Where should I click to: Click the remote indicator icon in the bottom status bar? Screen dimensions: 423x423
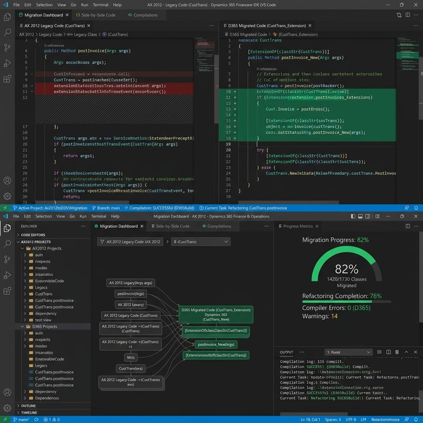(5, 420)
